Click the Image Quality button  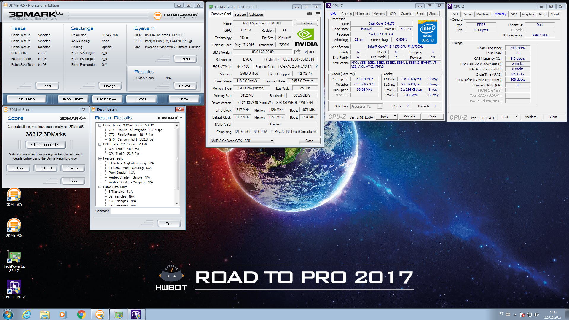pyautogui.click(x=74, y=99)
